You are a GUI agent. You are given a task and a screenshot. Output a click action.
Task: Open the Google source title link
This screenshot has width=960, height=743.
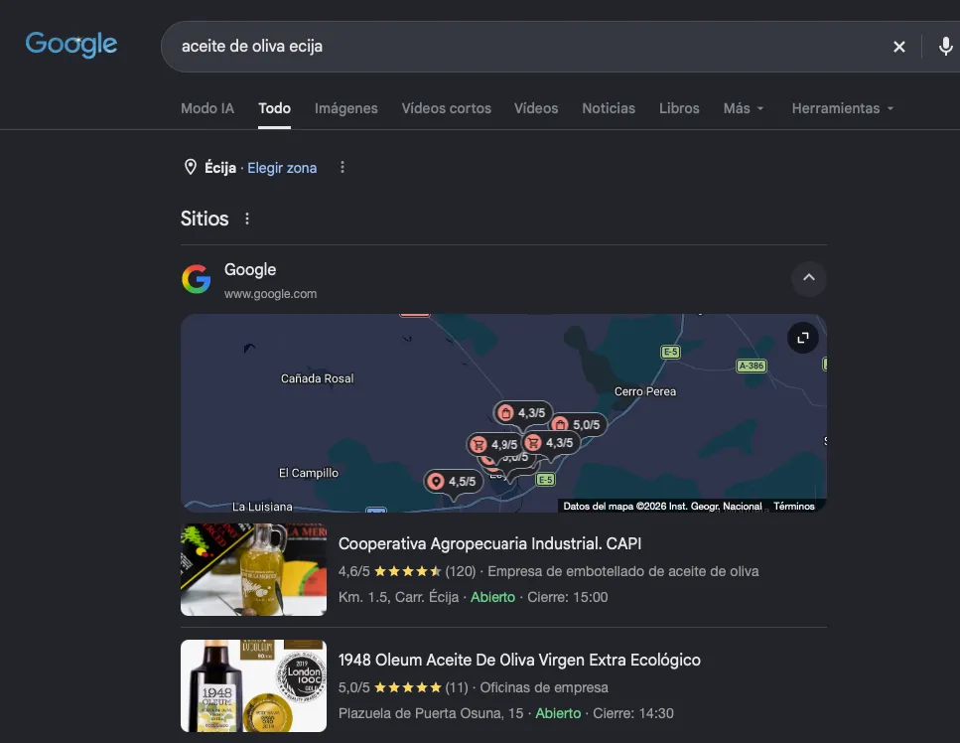coord(250,269)
